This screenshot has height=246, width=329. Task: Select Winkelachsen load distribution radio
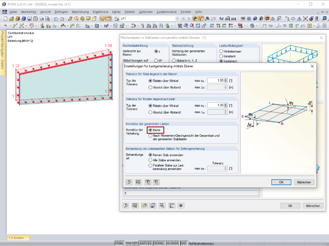pyautogui.click(x=221, y=51)
